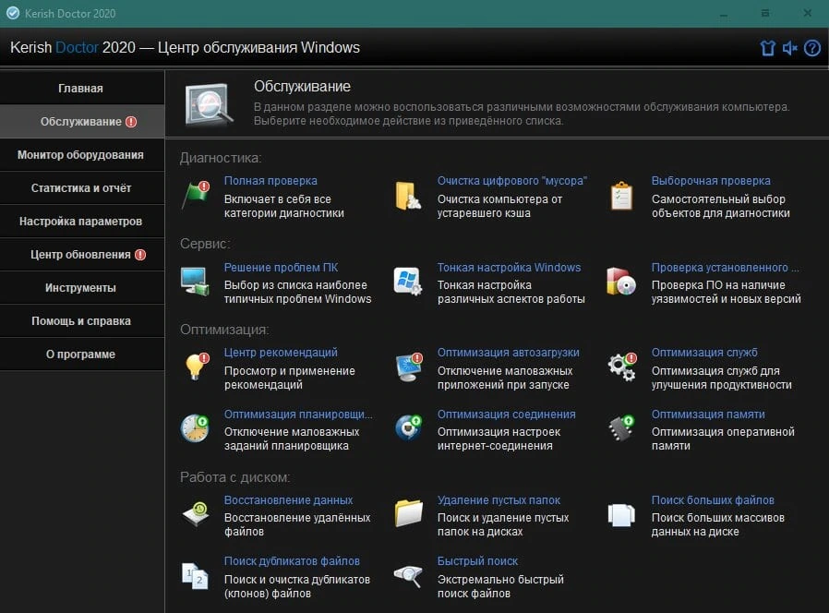This screenshot has height=613, width=829.
Task: Open the help question mark icon
Action: point(812,48)
